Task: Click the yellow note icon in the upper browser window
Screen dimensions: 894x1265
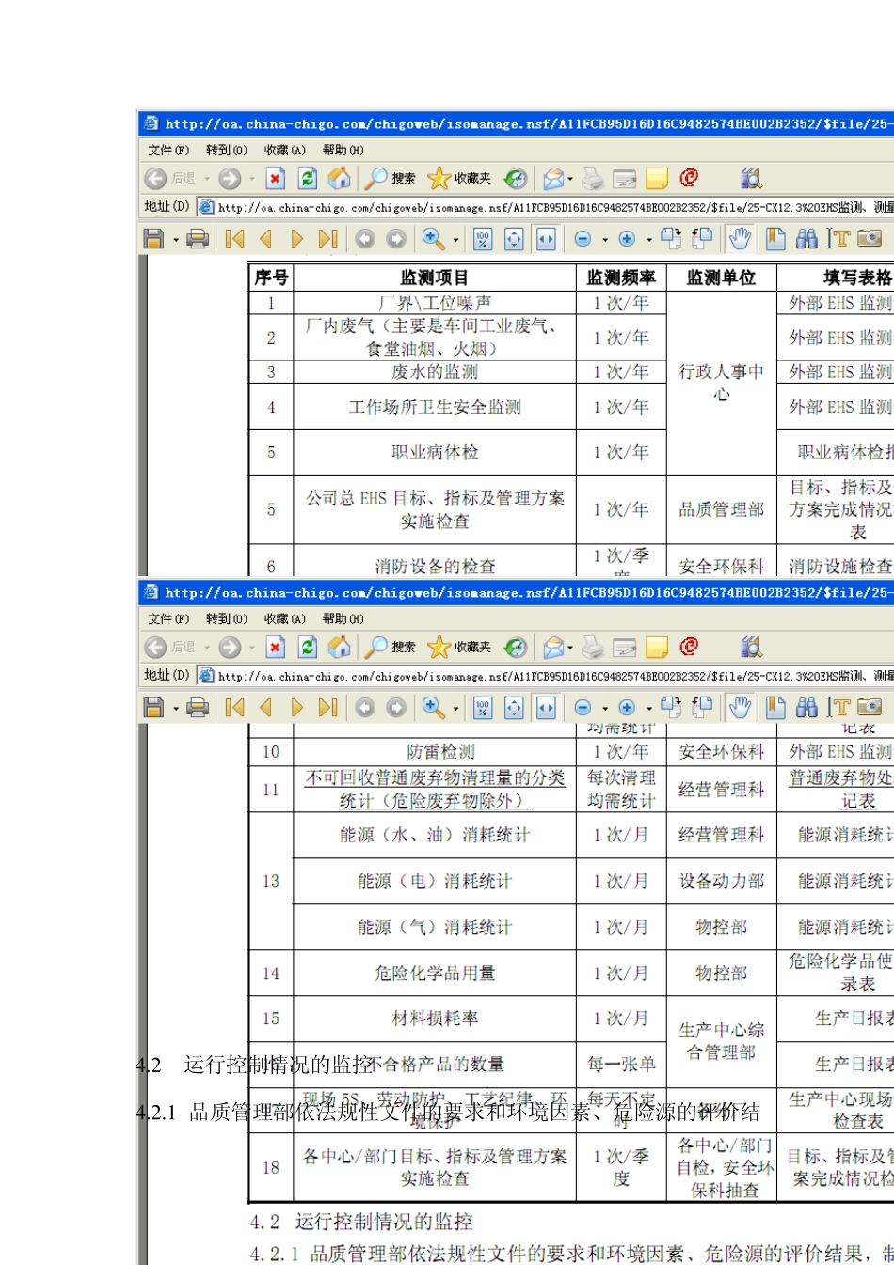Action: (657, 178)
